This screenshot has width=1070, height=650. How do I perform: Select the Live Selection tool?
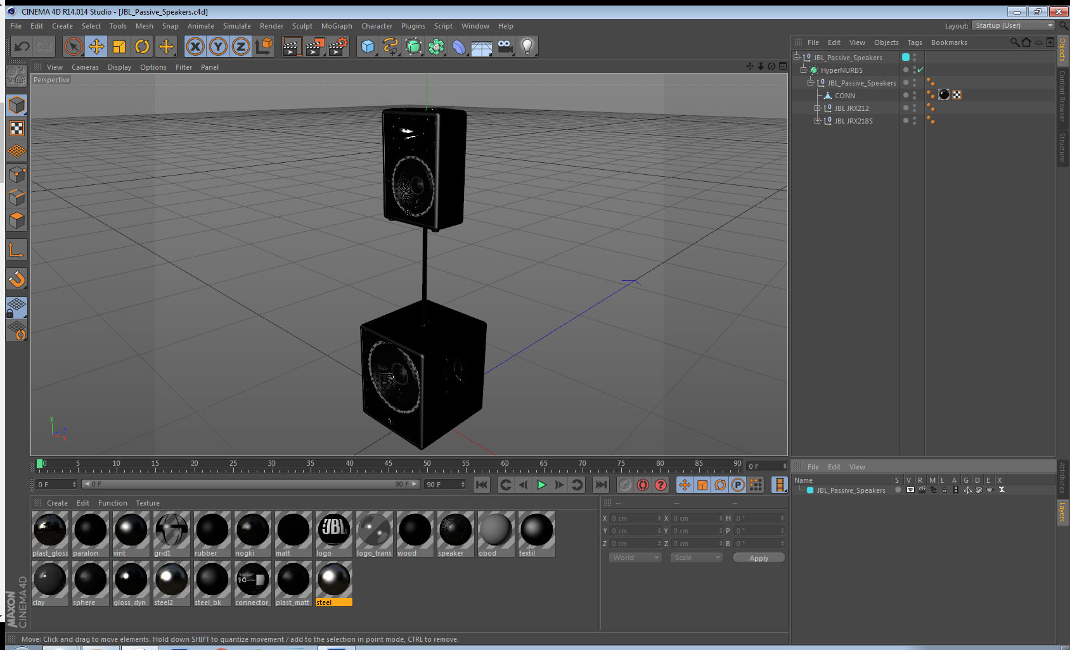click(x=73, y=46)
